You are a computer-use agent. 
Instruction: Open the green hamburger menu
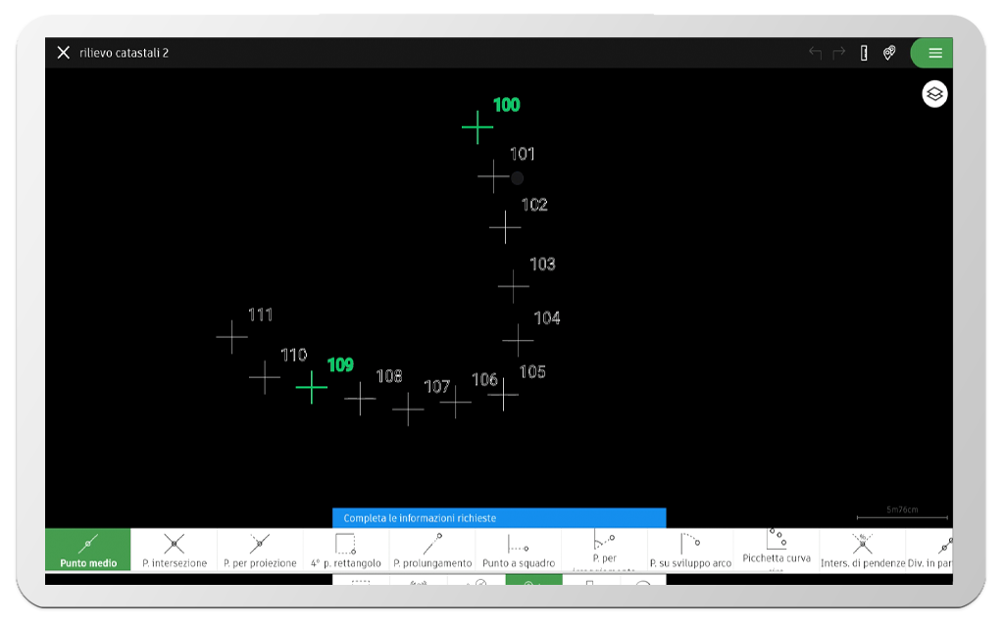click(934, 53)
